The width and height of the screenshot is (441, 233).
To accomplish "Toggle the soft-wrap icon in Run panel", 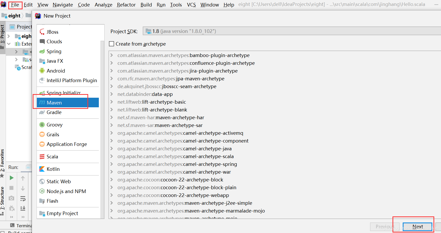I will [x=23, y=199].
